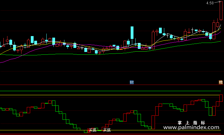This screenshot has width=224, height=135.
Task: Select the final tall red candlestick reaching 4.58
Action: (221, 11)
